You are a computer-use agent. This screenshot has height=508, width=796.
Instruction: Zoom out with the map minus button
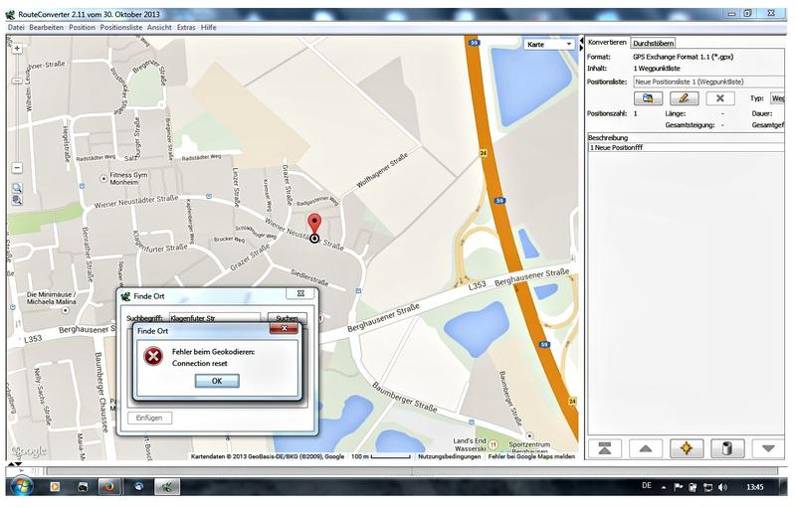17,167
